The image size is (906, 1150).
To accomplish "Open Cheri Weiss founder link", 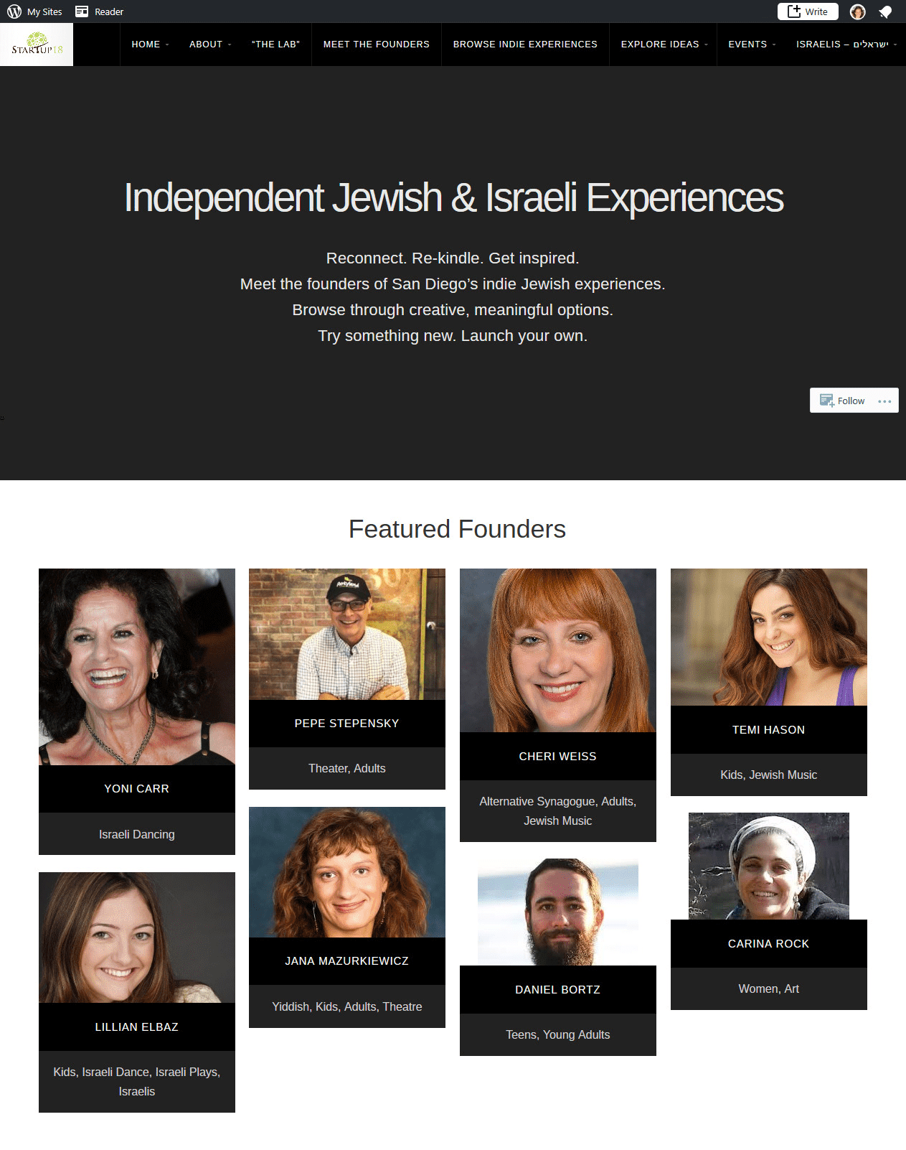I will click(x=557, y=757).
